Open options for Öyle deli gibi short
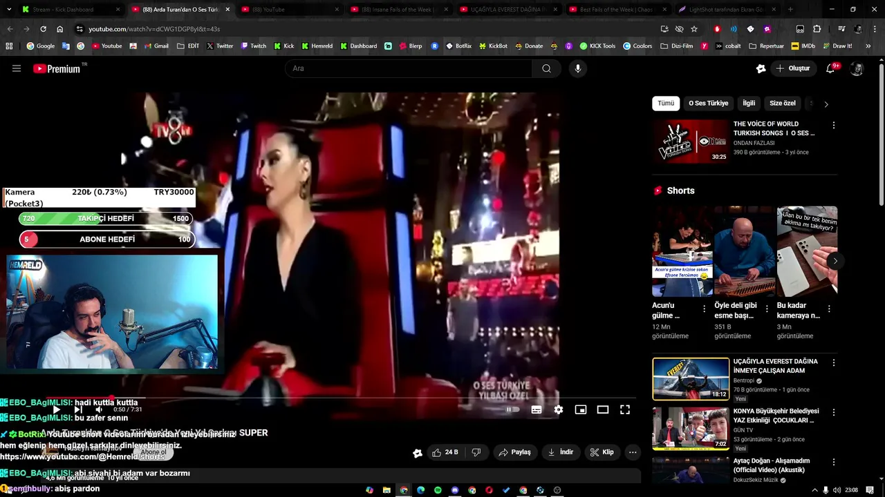Screen dimensions: 885x497 pyautogui.click(x=767, y=309)
